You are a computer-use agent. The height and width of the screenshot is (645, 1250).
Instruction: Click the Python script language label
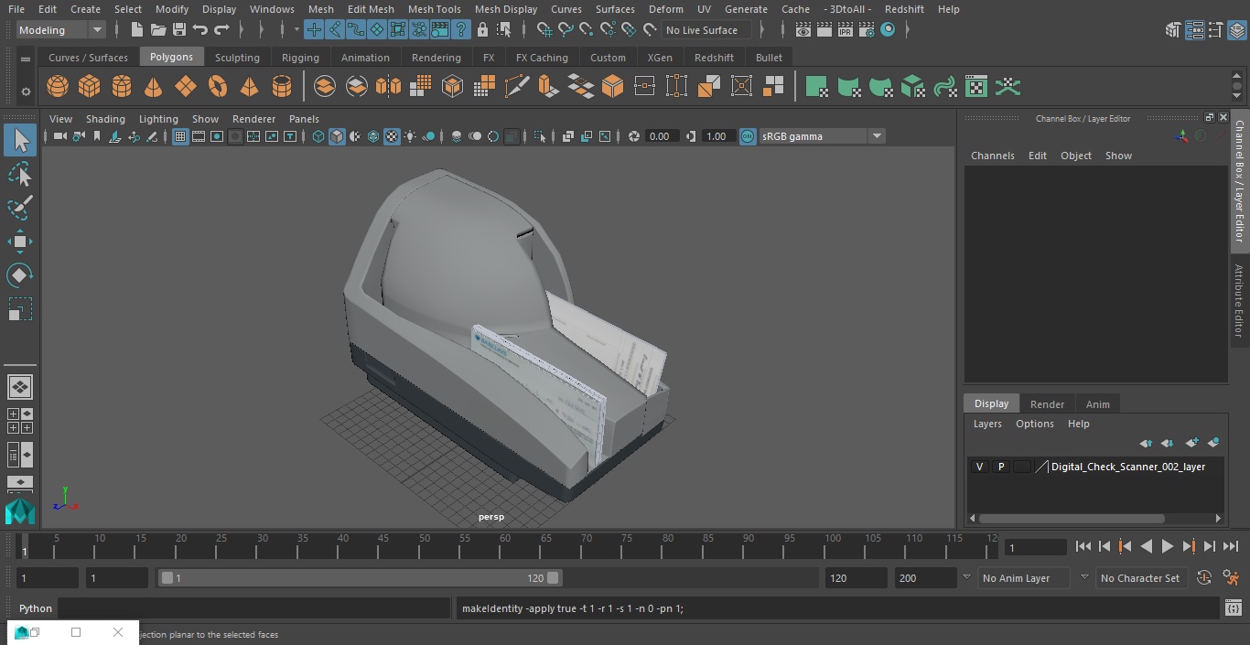(x=36, y=608)
